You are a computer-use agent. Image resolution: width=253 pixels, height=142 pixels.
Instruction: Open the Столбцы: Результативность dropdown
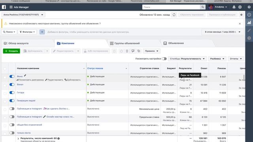pyautogui.click(x=187, y=59)
